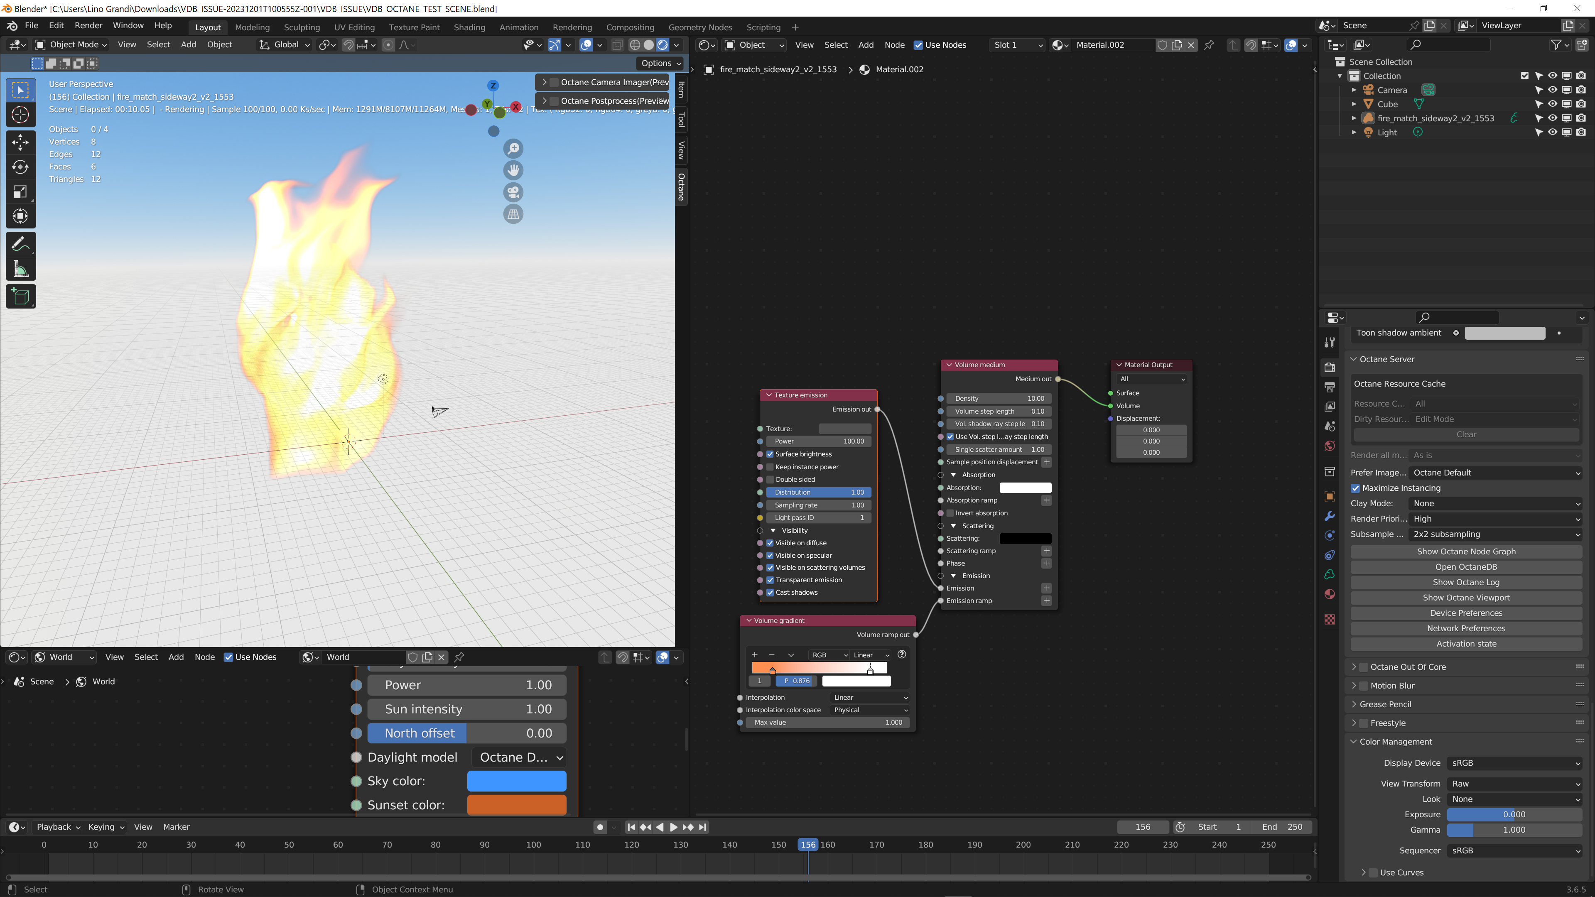This screenshot has width=1595, height=897.
Task: Uncheck Surface brightness checkbox
Action: pyautogui.click(x=770, y=454)
